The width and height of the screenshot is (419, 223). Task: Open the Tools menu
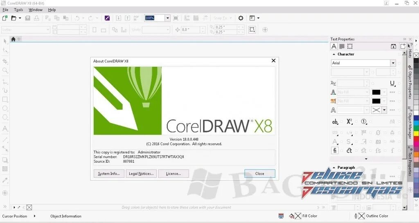[x=18, y=10]
